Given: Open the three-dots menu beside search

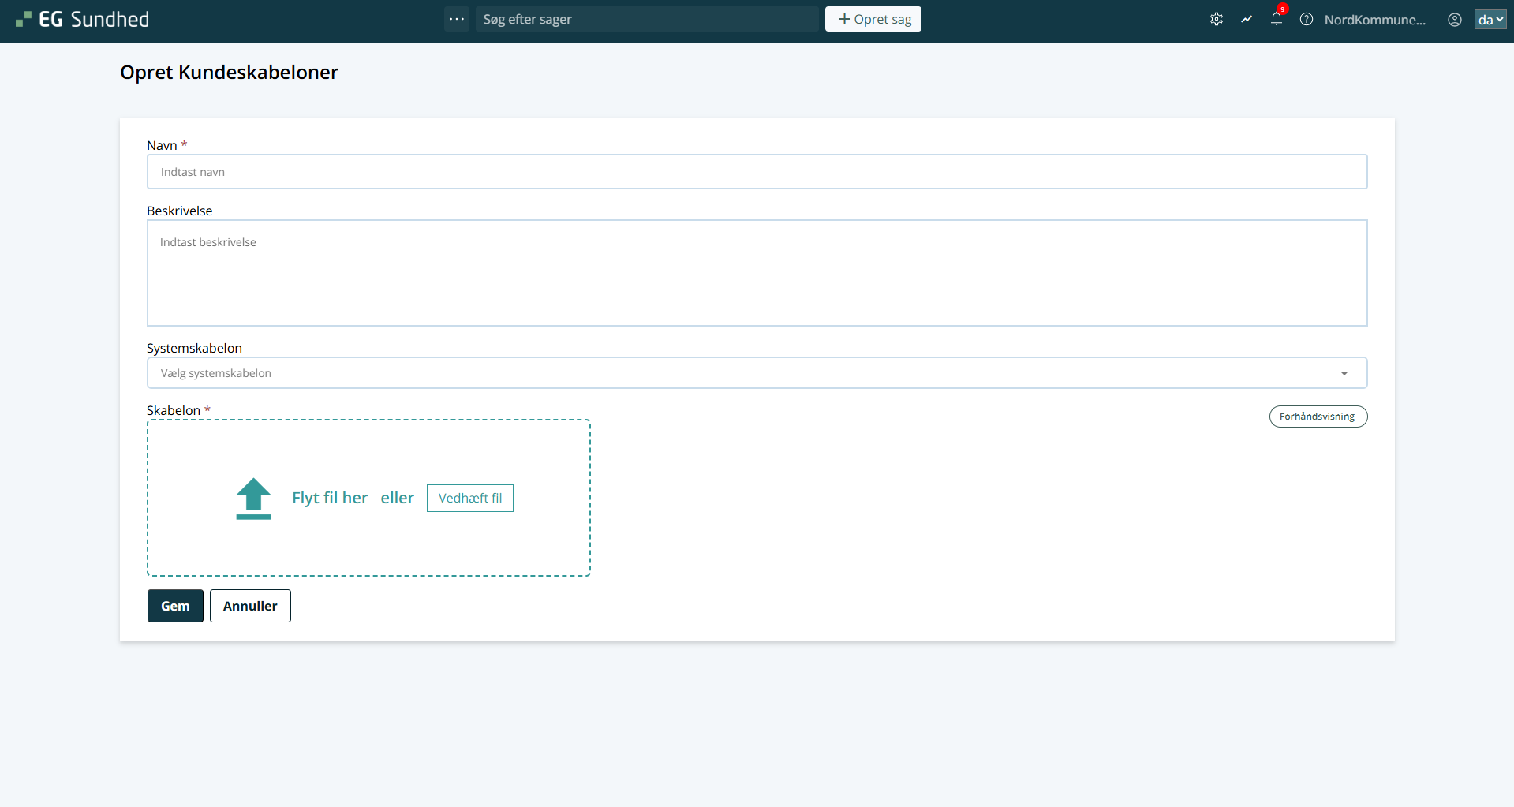Looking at the screenshot, I should click(x=457, y=19).
